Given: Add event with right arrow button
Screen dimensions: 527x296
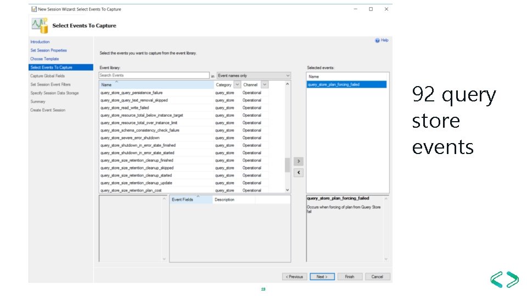Looking at the screenshot, I should (299, 161).
